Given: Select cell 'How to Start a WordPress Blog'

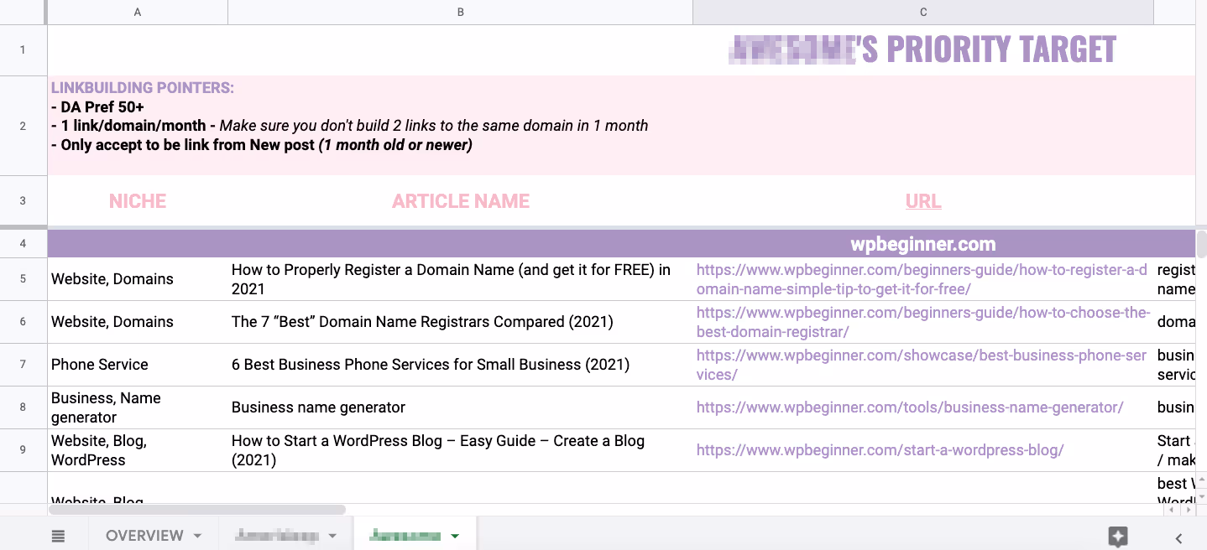Looking at the screenshot, I should tap(460, 450).
